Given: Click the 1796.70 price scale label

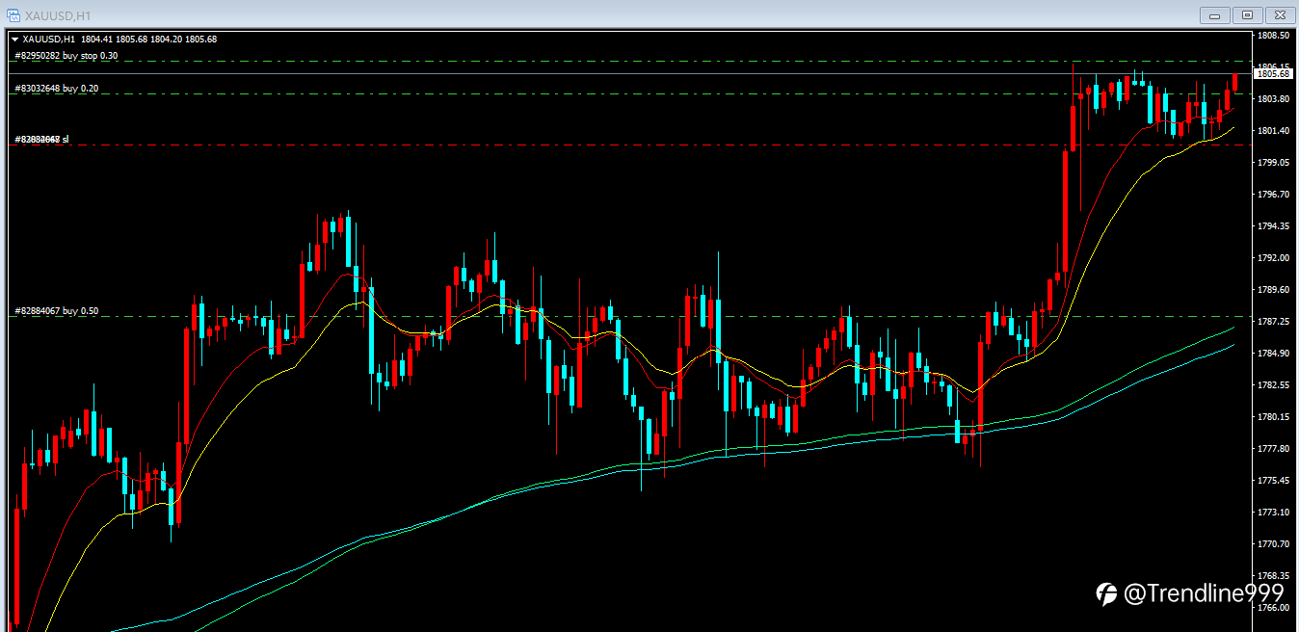Looking at the screenshot, I should click(1273, 195).
